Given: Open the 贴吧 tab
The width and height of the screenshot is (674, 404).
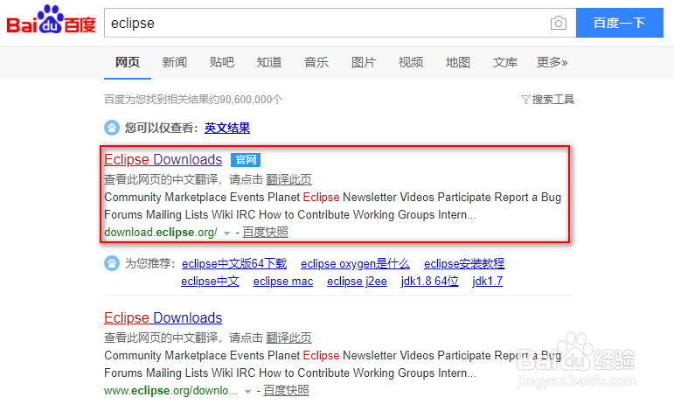Looking at the screenshot, I should [222, 62].
